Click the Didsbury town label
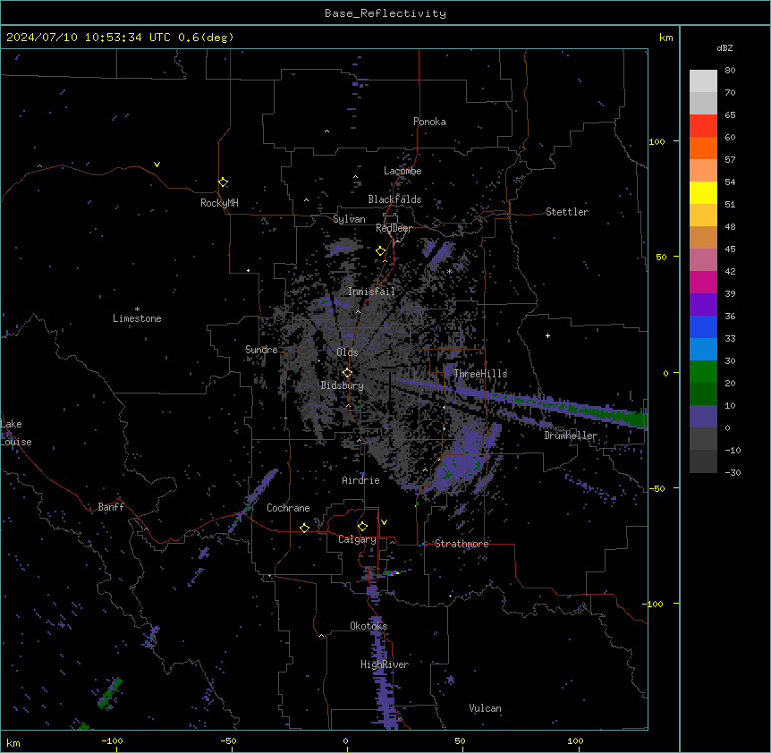The image size is (771, 753). (x=343, y=385)
